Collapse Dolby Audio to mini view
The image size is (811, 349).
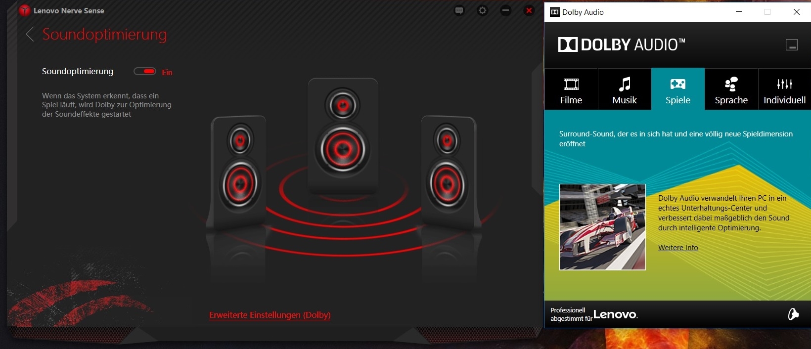(x=792, y=45)
